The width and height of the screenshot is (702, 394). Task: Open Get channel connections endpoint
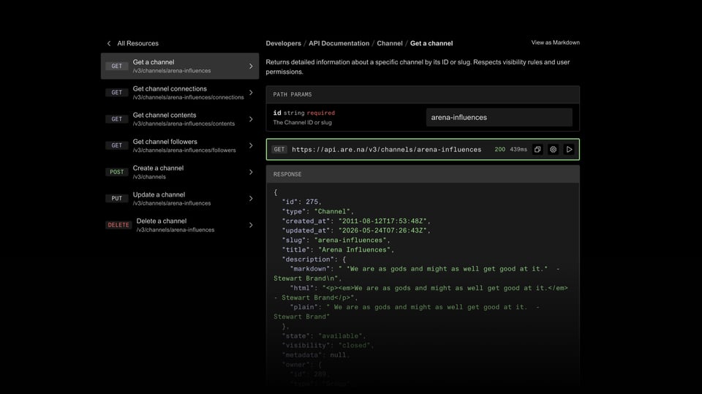[180, 93]
